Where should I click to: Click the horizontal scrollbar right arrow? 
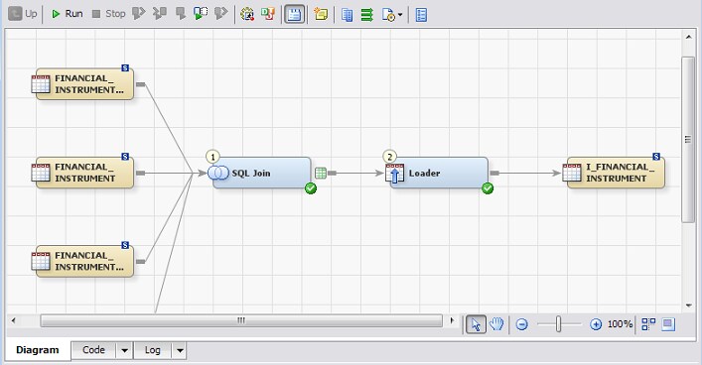pyautogui.click(x=452, y=320)
